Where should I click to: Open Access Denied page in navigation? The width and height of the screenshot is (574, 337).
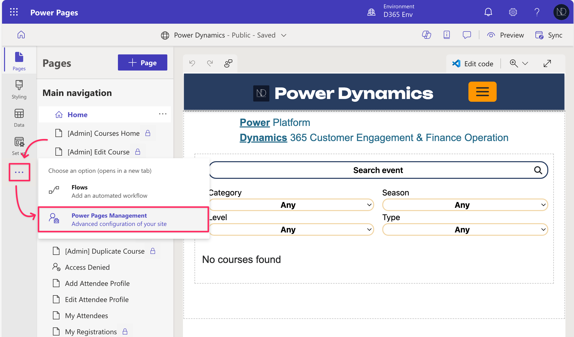tap(87, 267)
